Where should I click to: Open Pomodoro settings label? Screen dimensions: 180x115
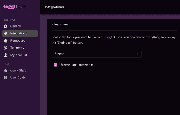coord(18,40)
